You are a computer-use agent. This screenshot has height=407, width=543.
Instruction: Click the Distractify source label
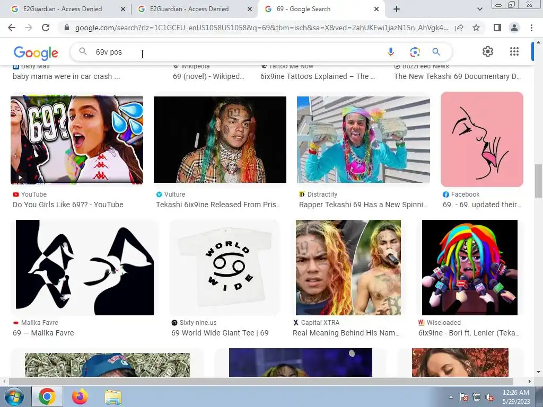[322, 194]
